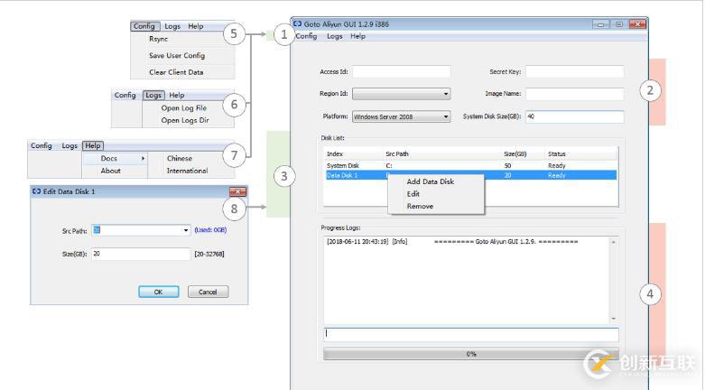Open Logs menu in Goto Aliyun main window
Viewport: 705px width, 390px height.
coord(335,36)
